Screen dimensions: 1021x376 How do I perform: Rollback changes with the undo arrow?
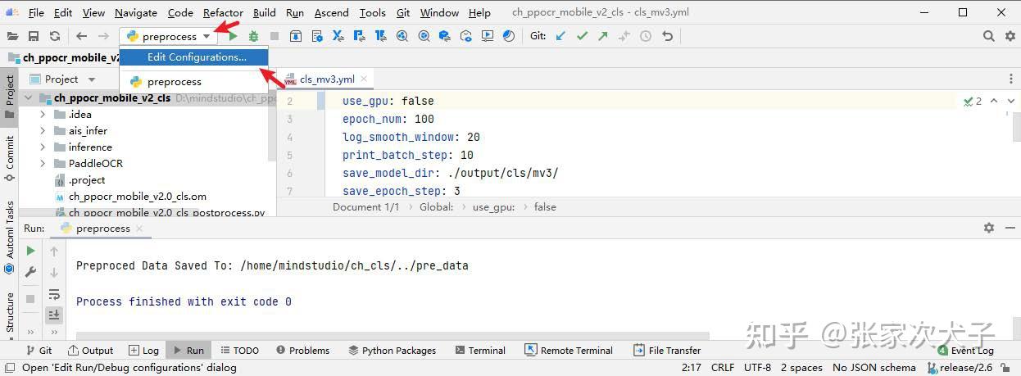[667, 36]
